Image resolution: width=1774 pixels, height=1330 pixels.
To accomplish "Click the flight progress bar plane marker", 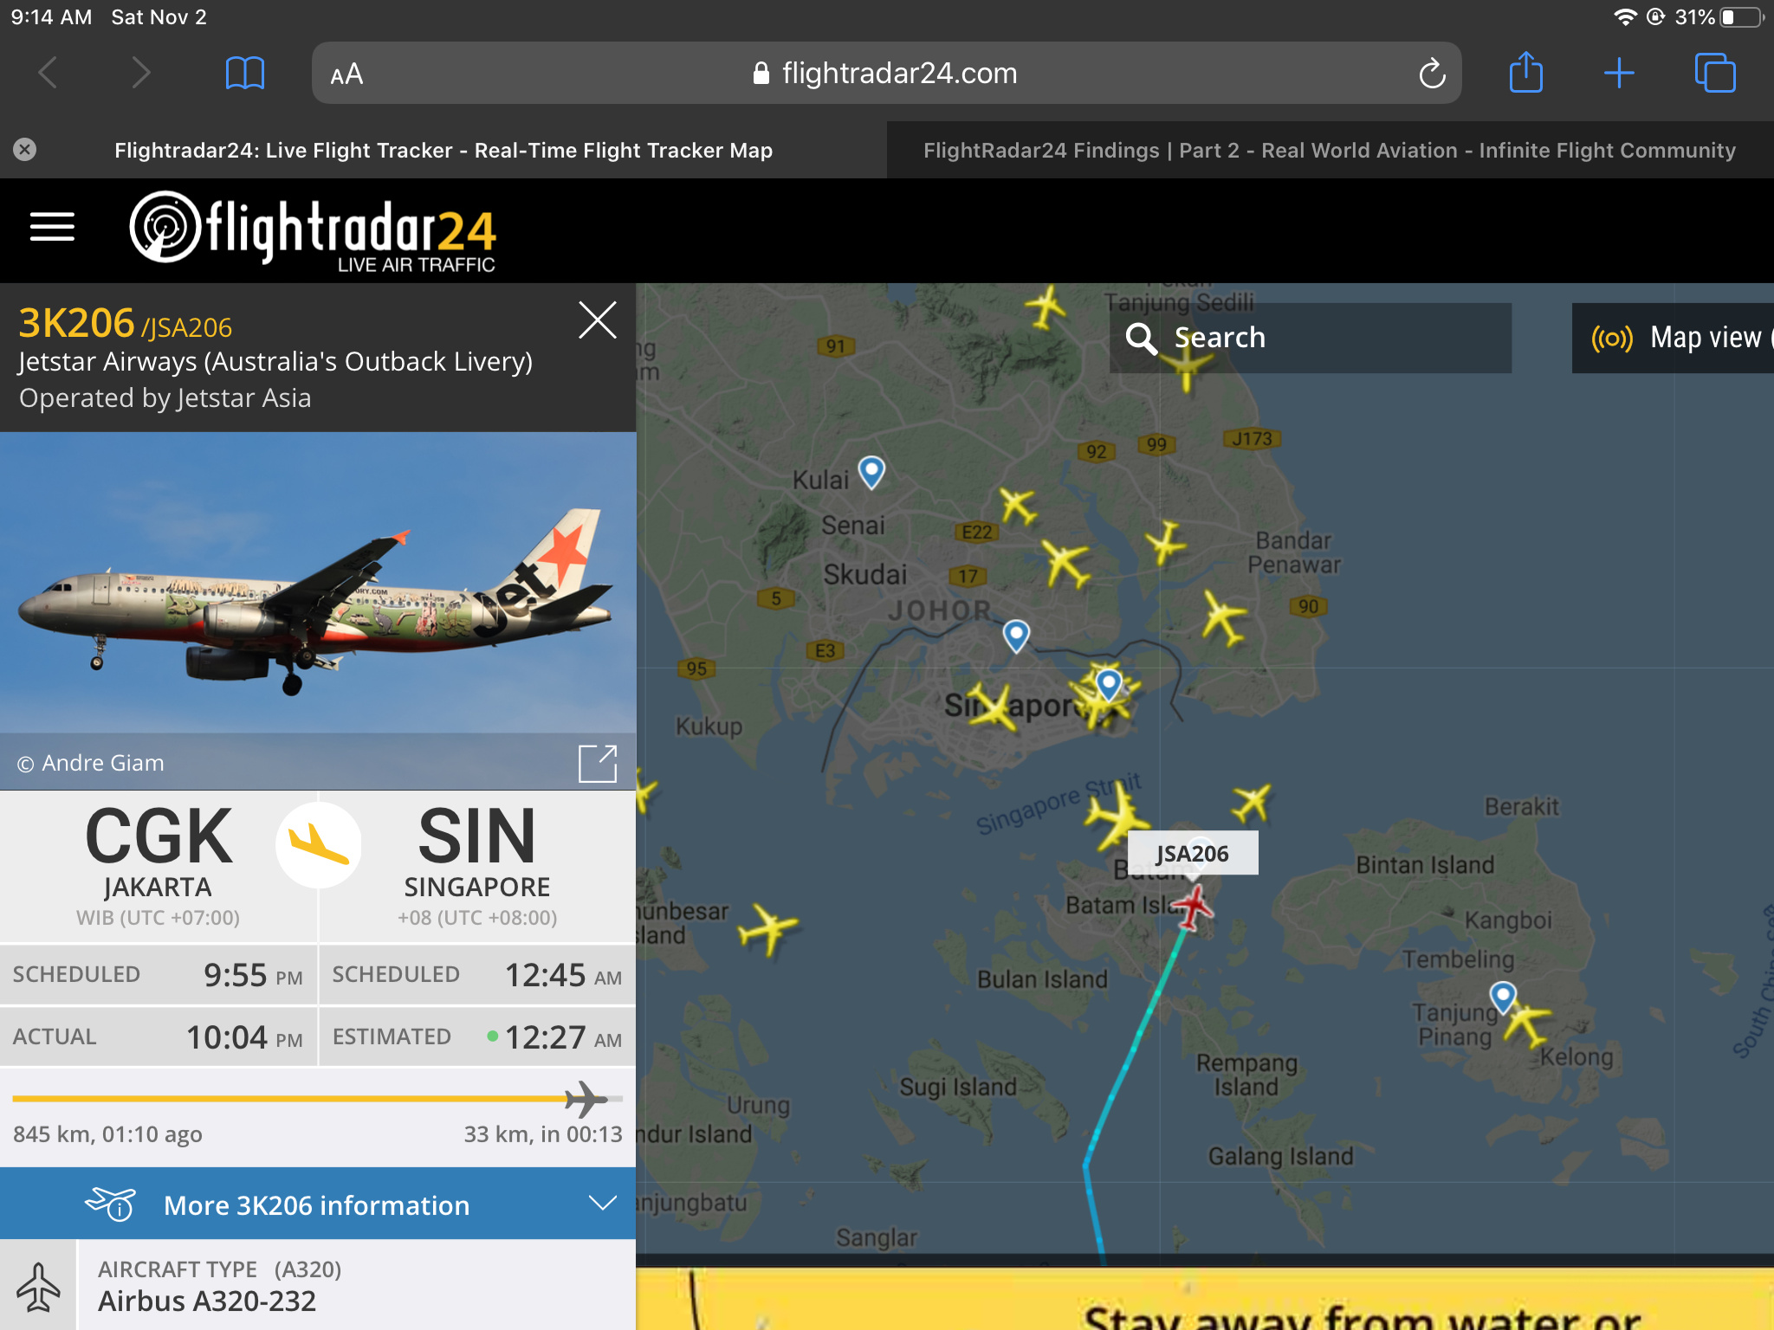I will (x=586, y=1100).
